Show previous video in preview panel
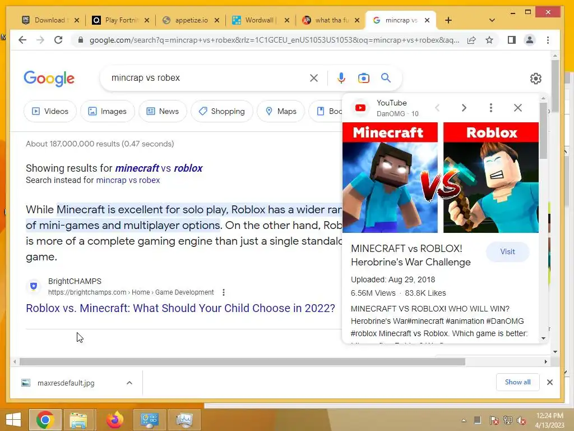Viewport: 574px width, 431px height. coord(437,108)
